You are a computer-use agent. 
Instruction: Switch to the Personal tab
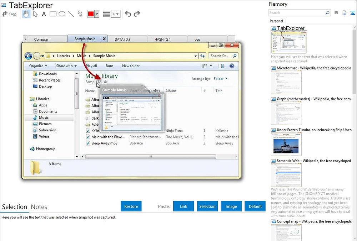pyautogui.click(x=276, y=21)
